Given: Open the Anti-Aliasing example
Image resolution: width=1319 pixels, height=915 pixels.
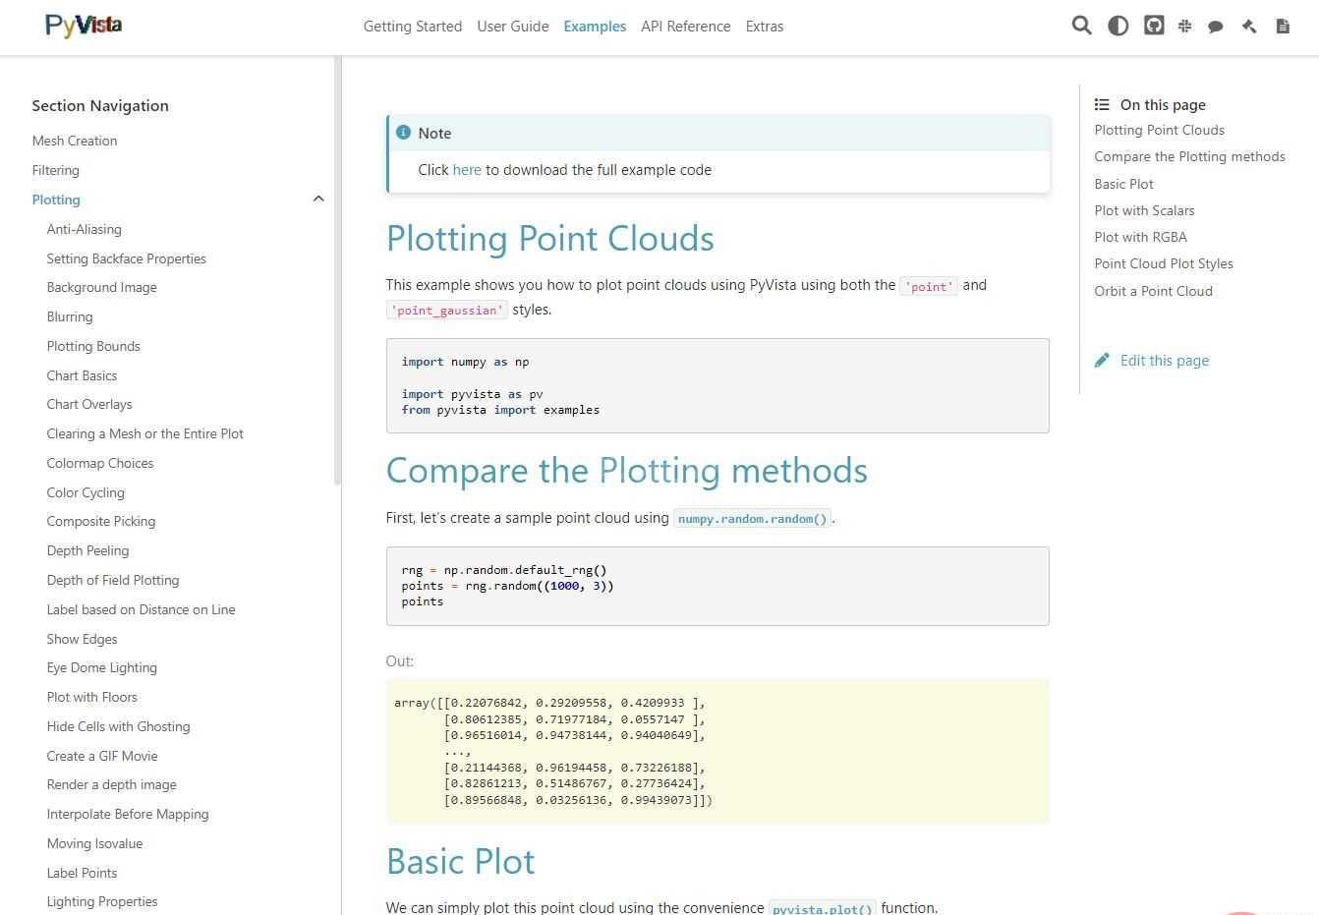Looking at the screenshot, I should pos(85,229).
